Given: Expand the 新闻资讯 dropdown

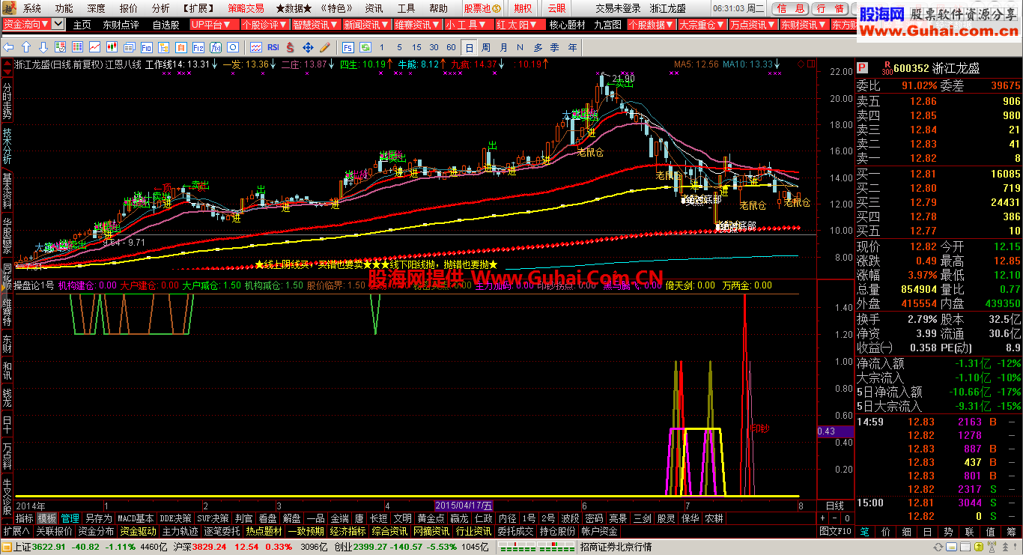Looking at the screenshot, I should (x=366, y=24).
